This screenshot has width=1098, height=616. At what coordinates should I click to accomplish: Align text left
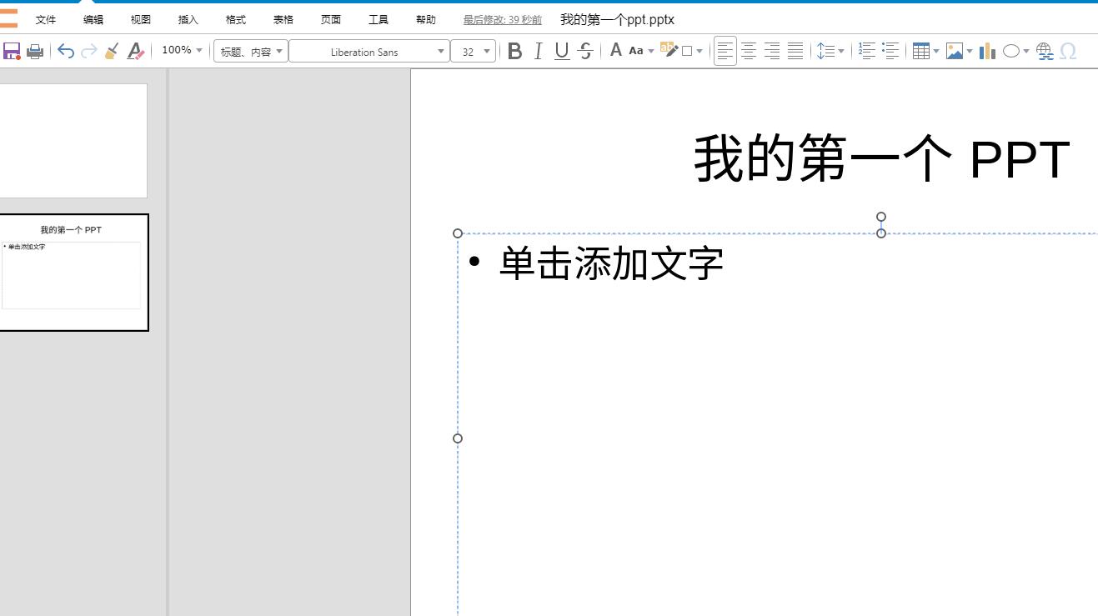725,52
